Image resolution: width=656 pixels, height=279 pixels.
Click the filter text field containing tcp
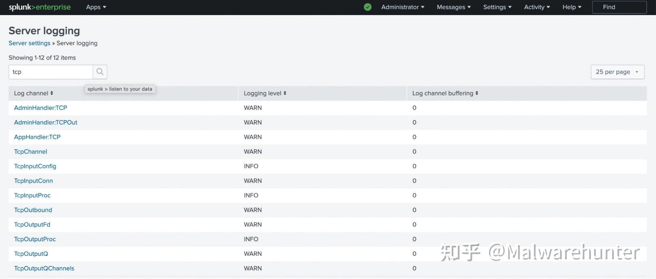[50, 72]
